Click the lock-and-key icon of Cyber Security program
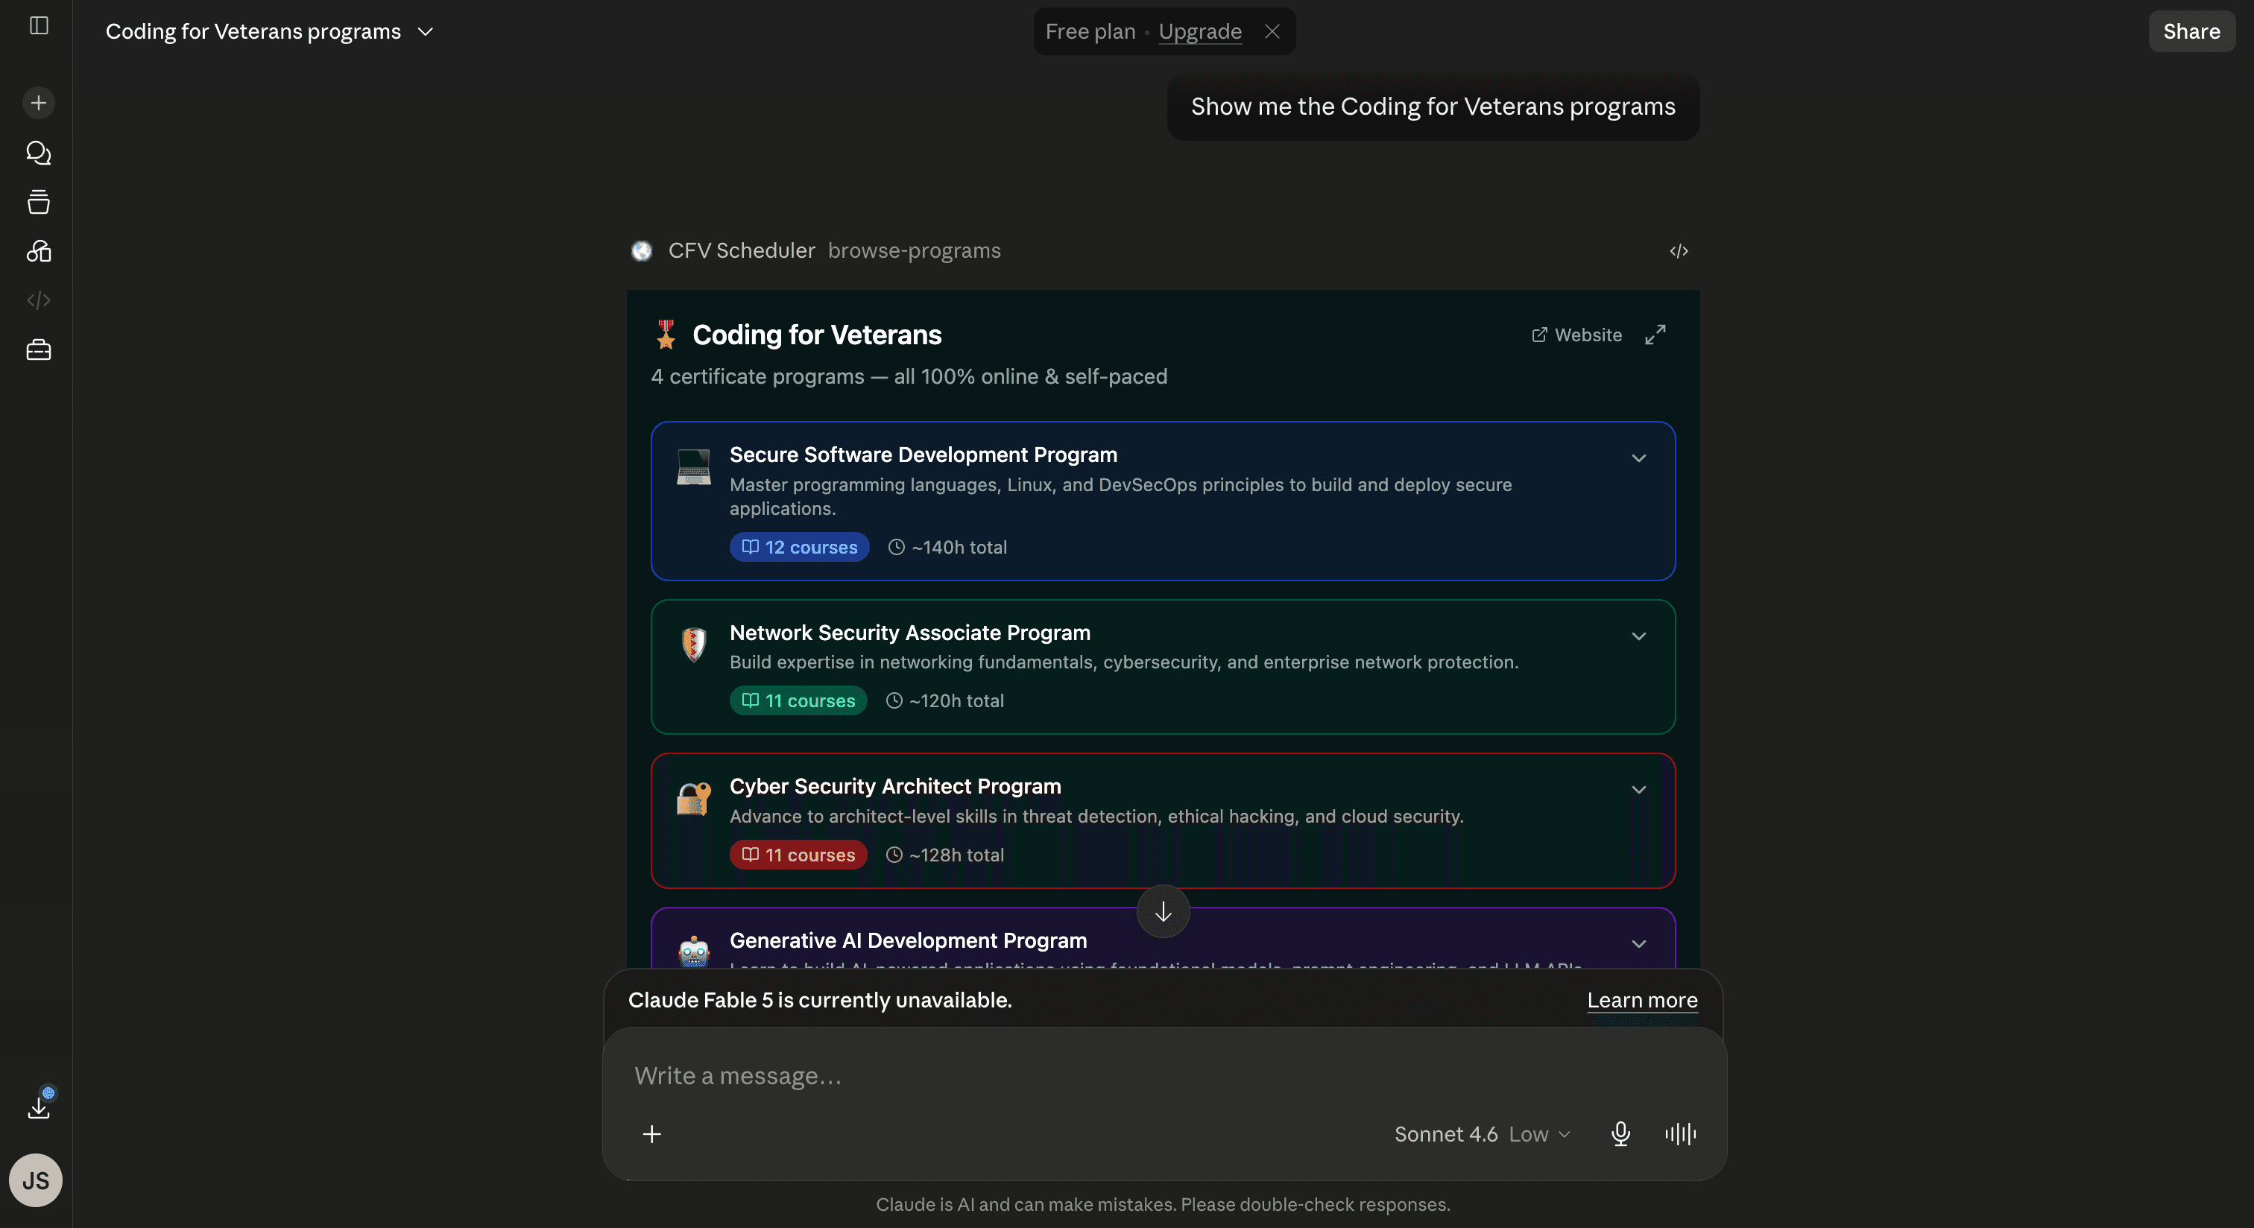 pyautogui.click(x=694, y=799)
